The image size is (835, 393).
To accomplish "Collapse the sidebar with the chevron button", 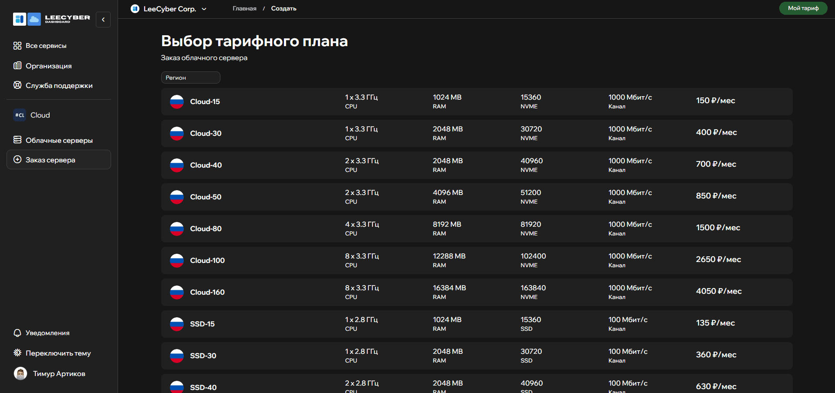I will [x=103, y=20].
